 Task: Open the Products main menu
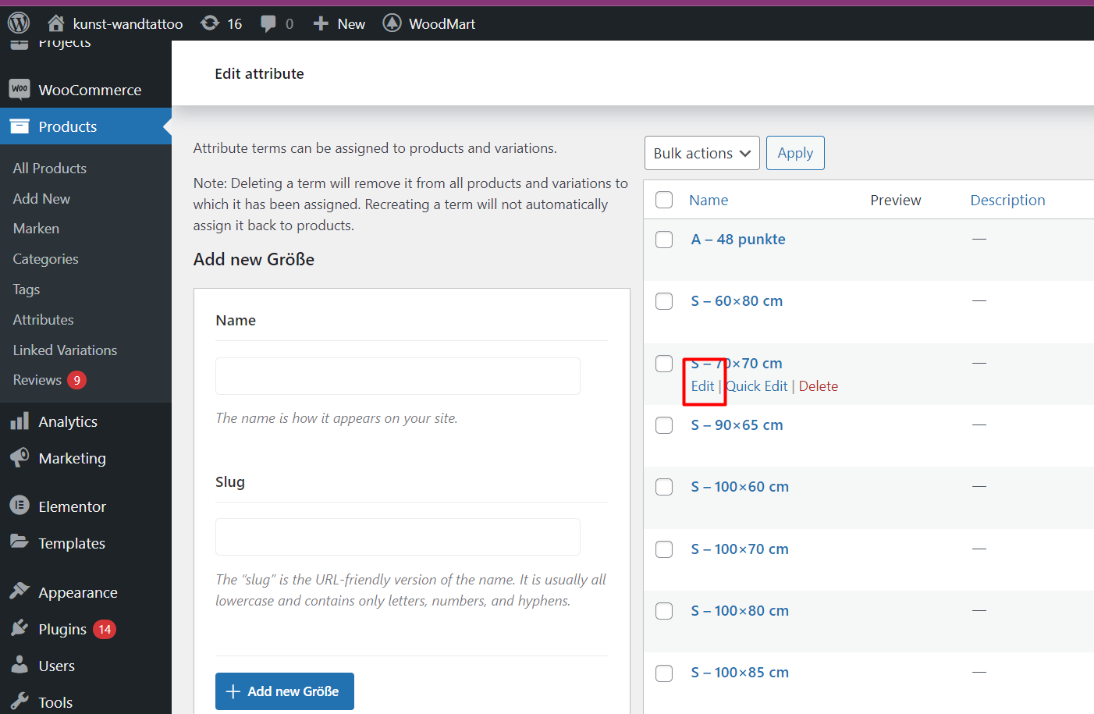click(86, 126)
